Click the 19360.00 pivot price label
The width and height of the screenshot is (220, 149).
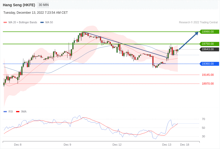tap(209, 64)
